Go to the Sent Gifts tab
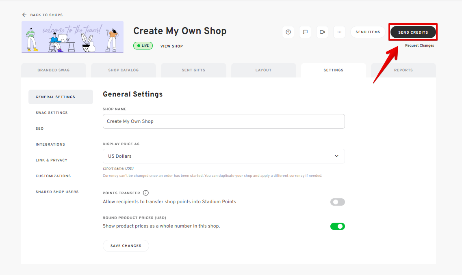 click(x=193, y=70)
